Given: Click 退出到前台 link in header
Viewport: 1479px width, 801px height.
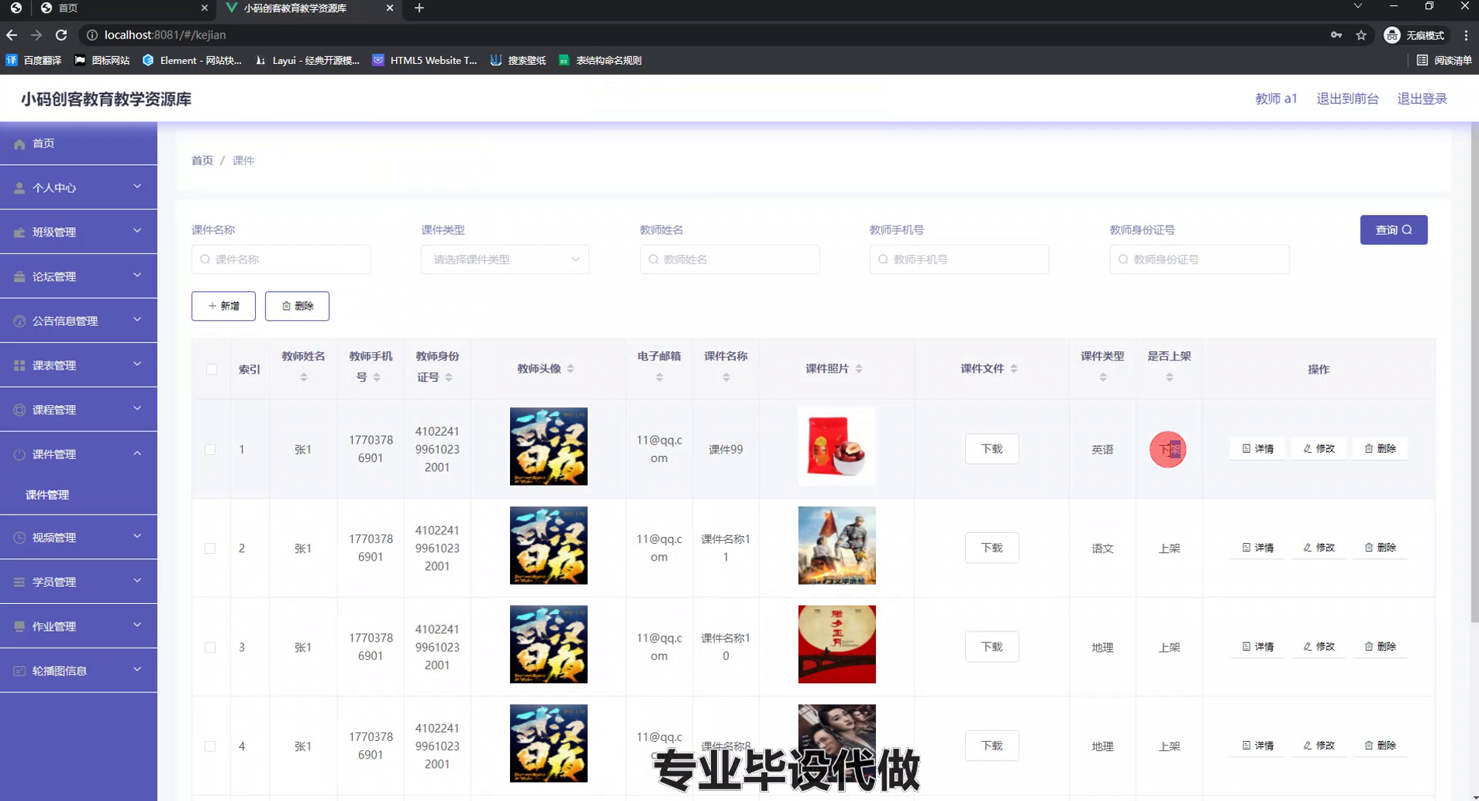Looking at the screenshot, I should click(1347, 99).
